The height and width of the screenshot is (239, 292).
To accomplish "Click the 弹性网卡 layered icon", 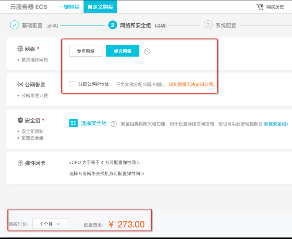I will [20, 163].
